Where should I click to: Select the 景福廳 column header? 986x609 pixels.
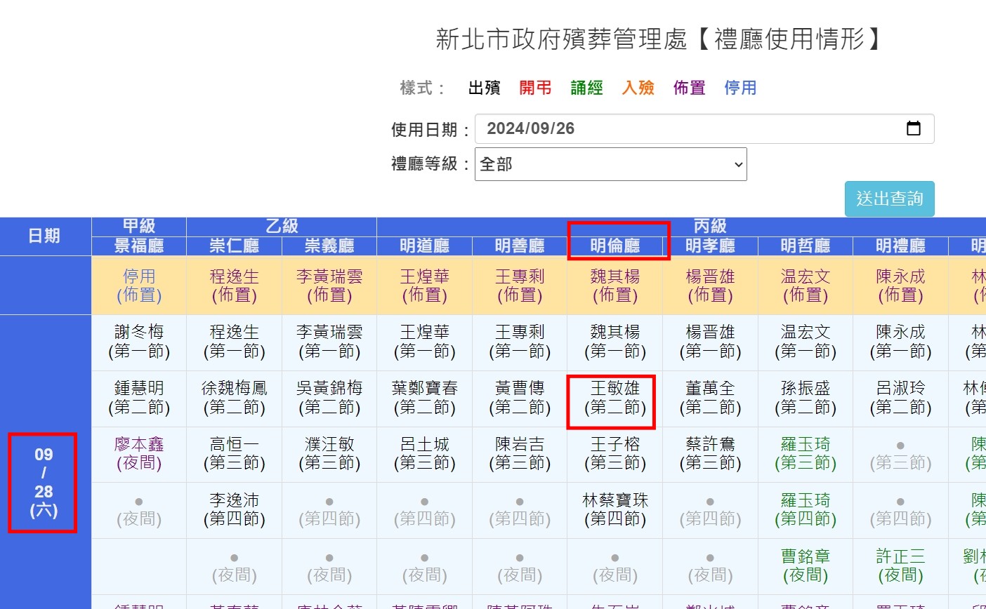pyautogui.click(x=139, y=246)
